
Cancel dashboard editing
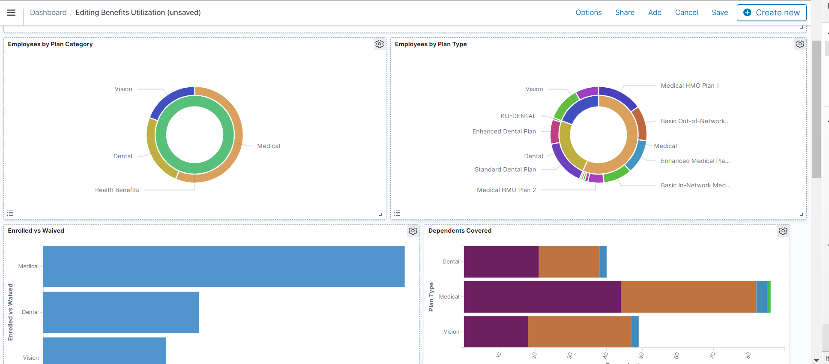click(x=686, y=12)
